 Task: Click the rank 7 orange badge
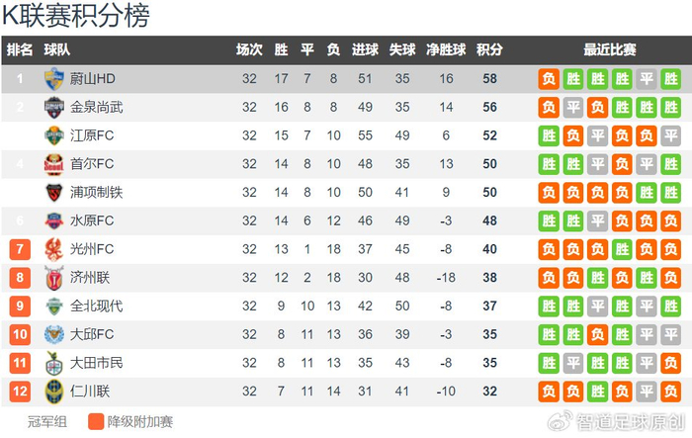[20, 249]
